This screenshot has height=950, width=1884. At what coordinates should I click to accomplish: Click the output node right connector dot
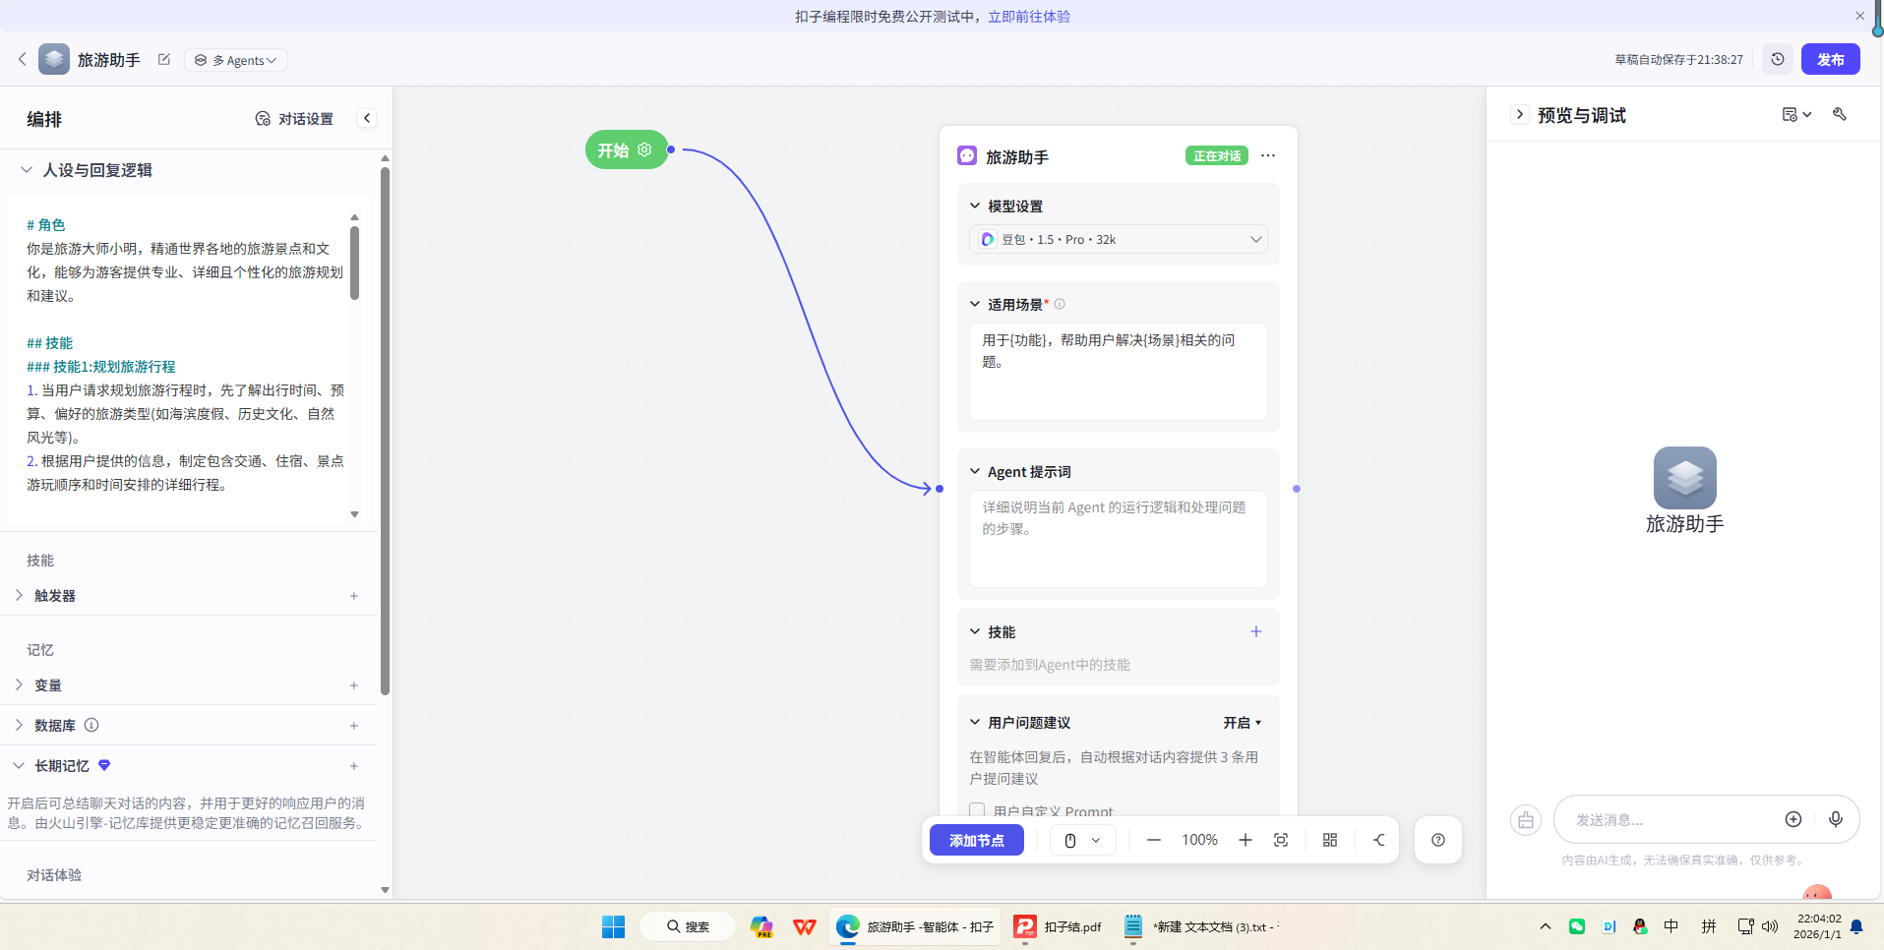[x=1297, y=489]
